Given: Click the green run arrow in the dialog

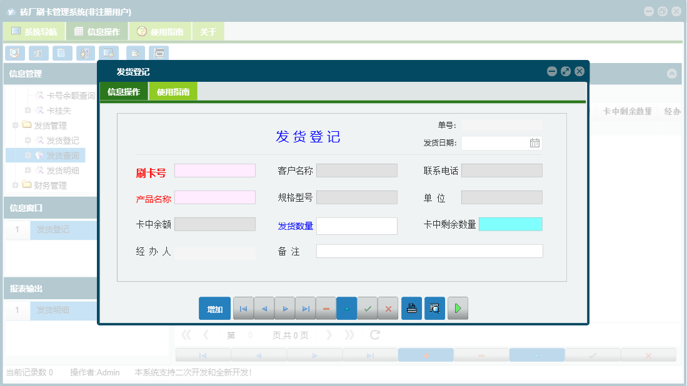Looking at the screenshot, I should [458, 308].
